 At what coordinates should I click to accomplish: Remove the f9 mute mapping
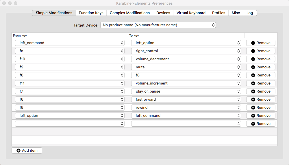pos(261,67)
